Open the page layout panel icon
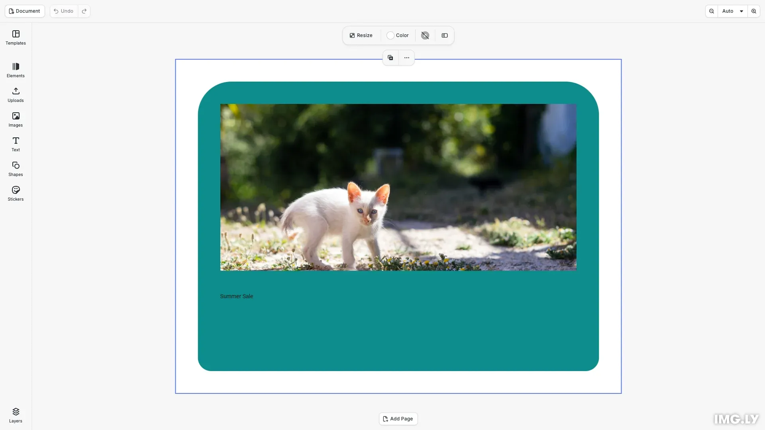The image size is (765, 430). point(445,35)
